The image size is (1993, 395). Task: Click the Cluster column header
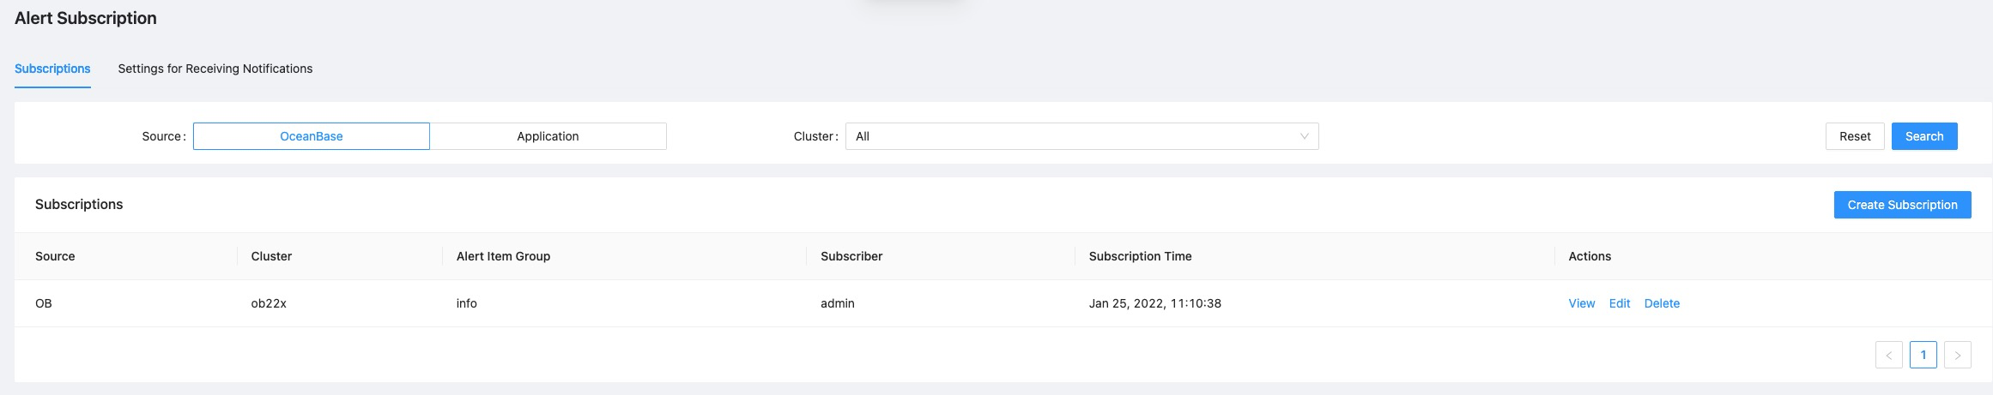point(271,256)
